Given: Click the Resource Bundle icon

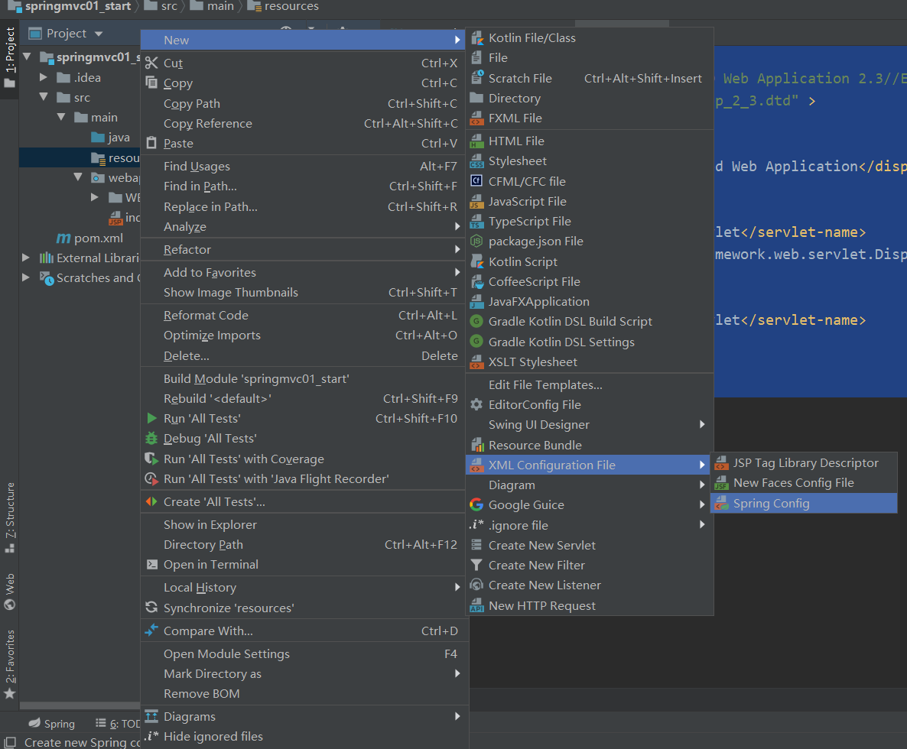Looking at the screenshot, I should pyautogui.click(x=476, y=445).
